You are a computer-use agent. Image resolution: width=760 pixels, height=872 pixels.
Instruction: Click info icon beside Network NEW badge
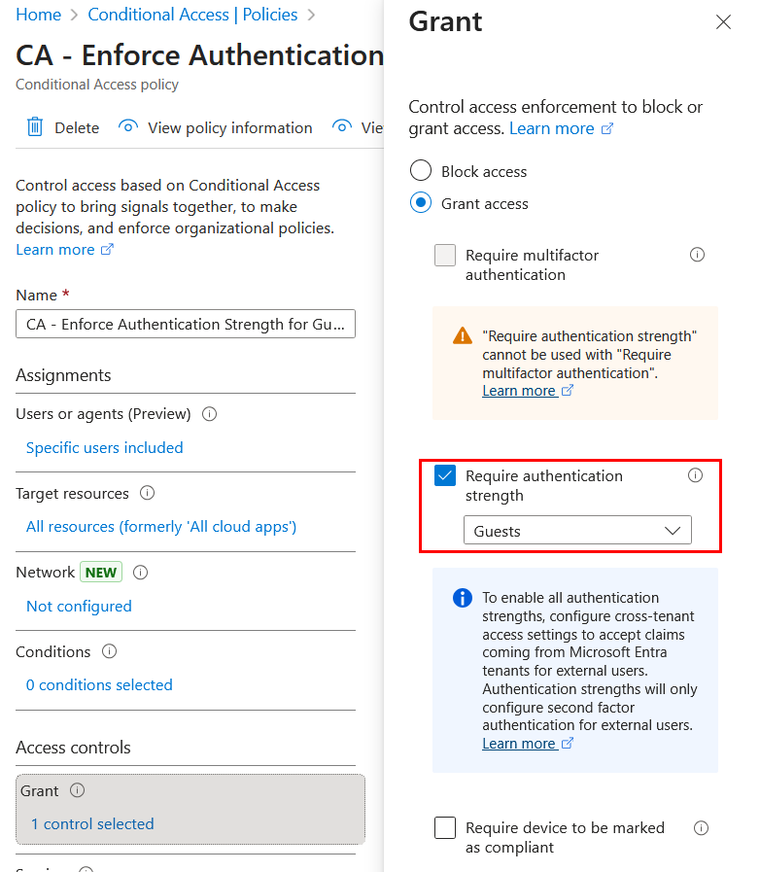pyautogui.click(x=140, y=573)
